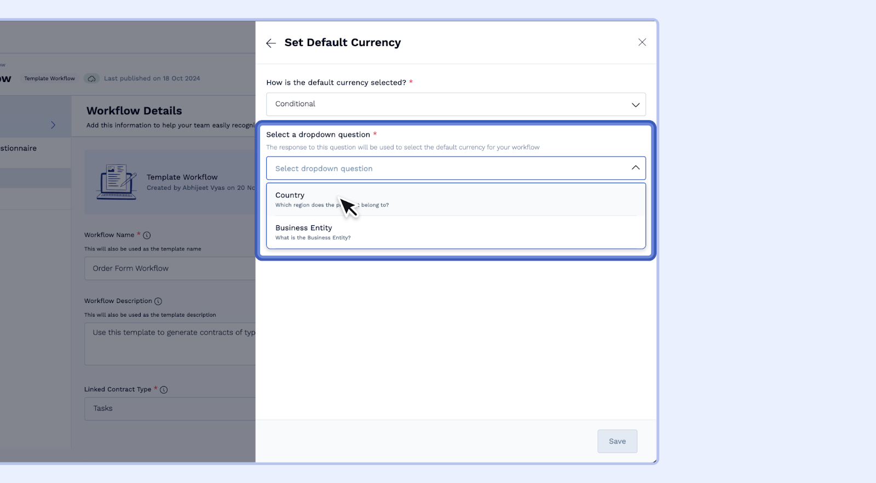Click the Order Form Workflow name field

(x=170, y=269)
